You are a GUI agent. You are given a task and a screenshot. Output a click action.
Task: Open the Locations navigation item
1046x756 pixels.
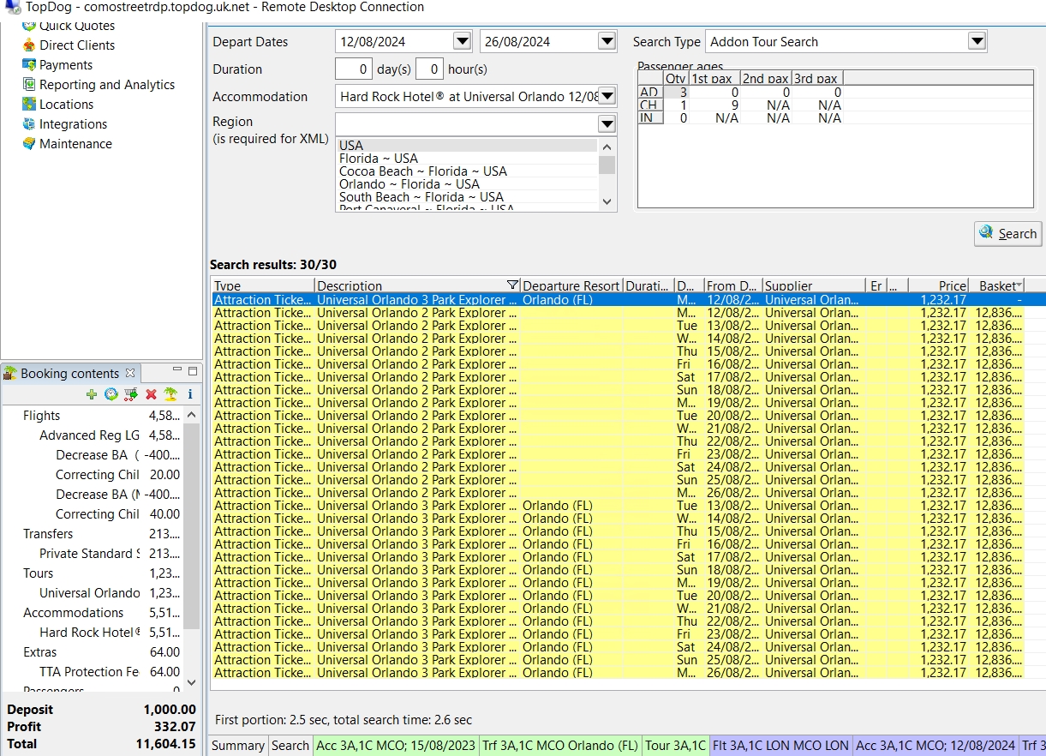click(x=66, y=105)
